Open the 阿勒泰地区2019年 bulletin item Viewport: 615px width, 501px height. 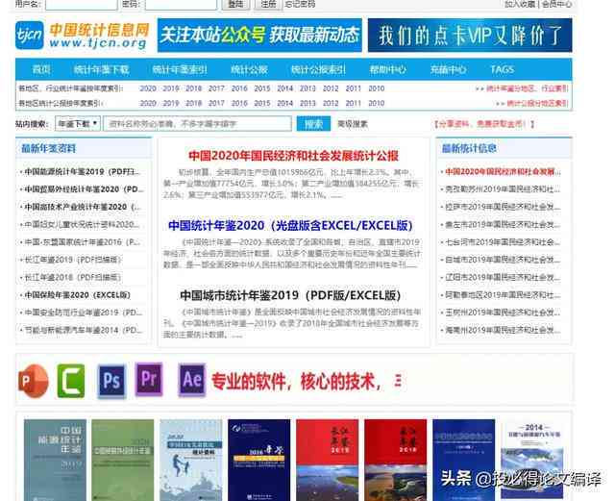(502, 295)
